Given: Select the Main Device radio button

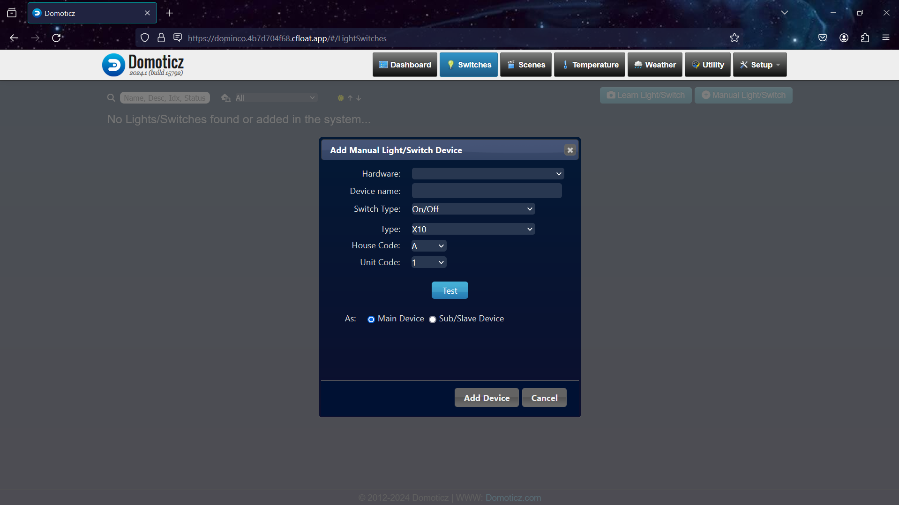Looking at the screenshot, I should pyautogui.click(x=371, y=319).
